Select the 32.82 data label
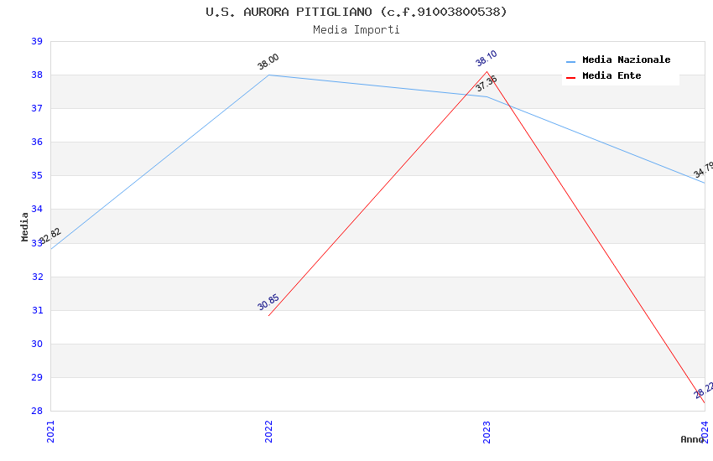 point(50,236)
